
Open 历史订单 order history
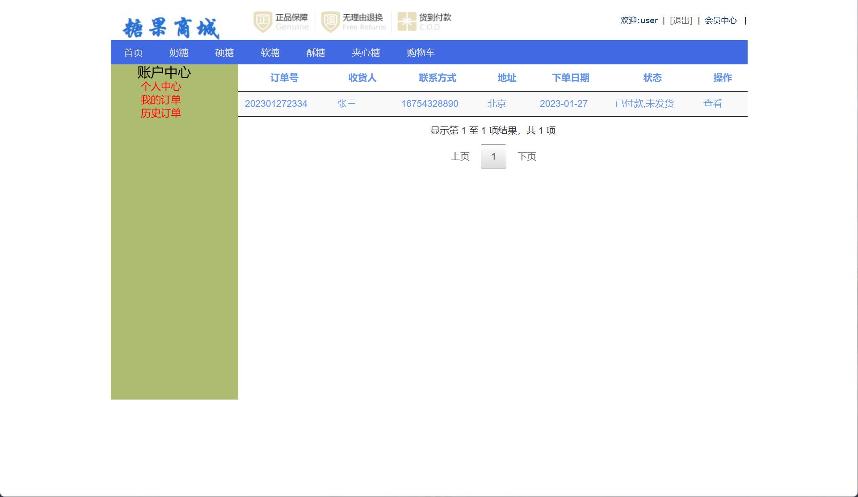click(160, 113)
